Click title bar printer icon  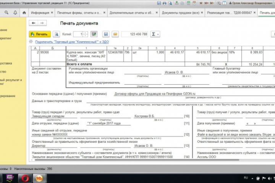[165, 3]
